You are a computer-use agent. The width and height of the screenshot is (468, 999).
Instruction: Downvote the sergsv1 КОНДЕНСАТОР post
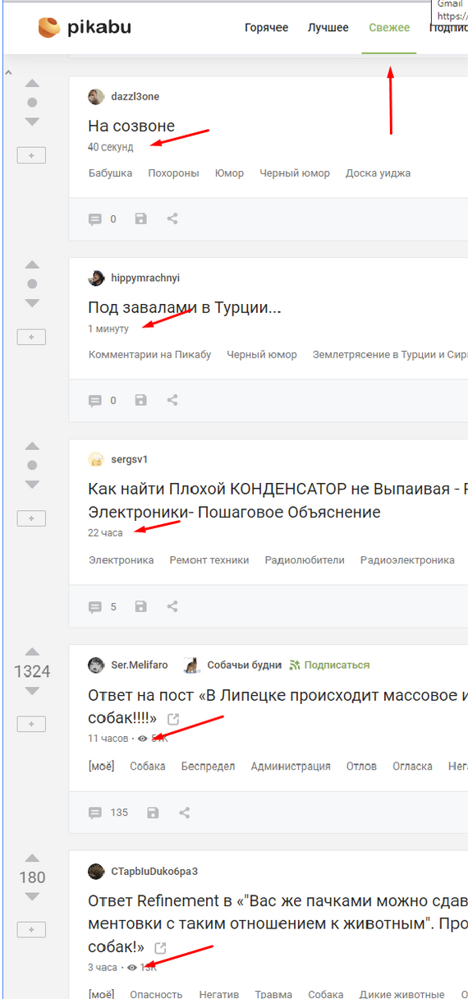coord(32,485)
